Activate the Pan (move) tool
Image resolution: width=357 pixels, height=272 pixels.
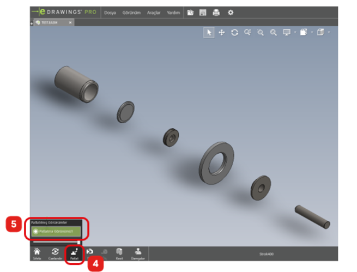click(222, 32)
